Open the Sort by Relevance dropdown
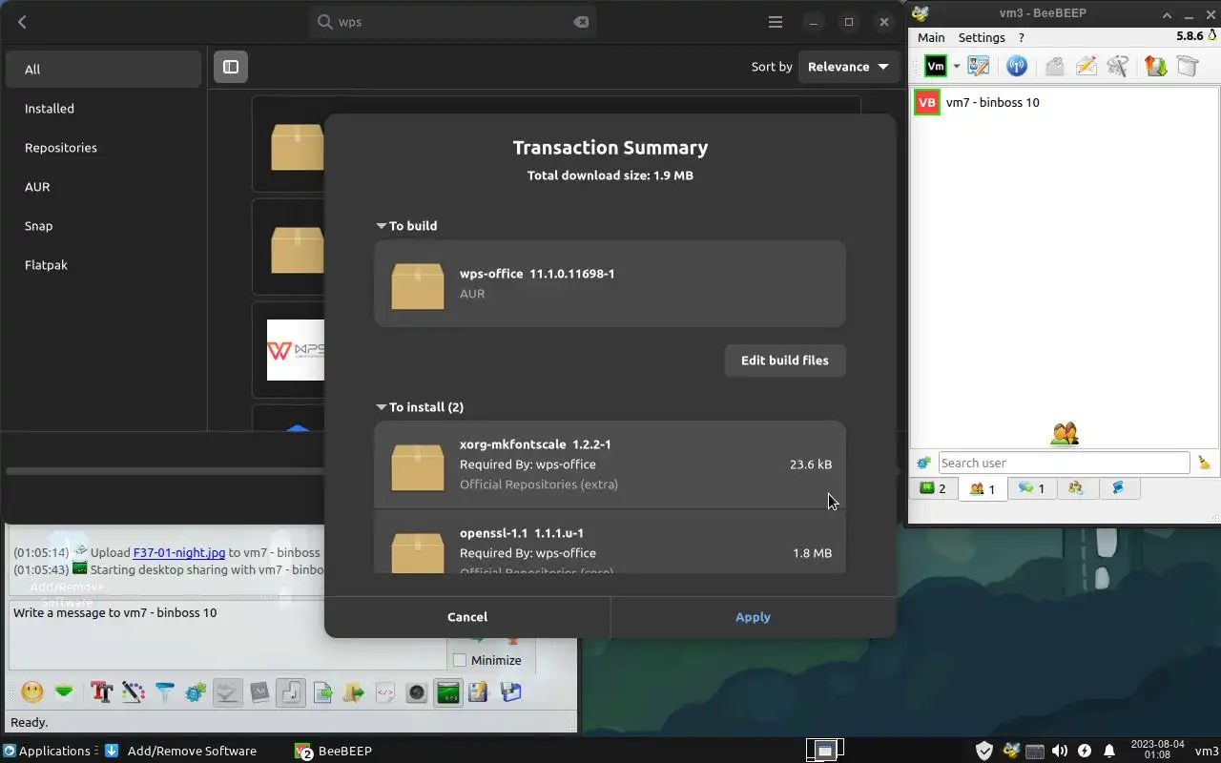Screen dimensions: 1221x763 coord(848,67)
